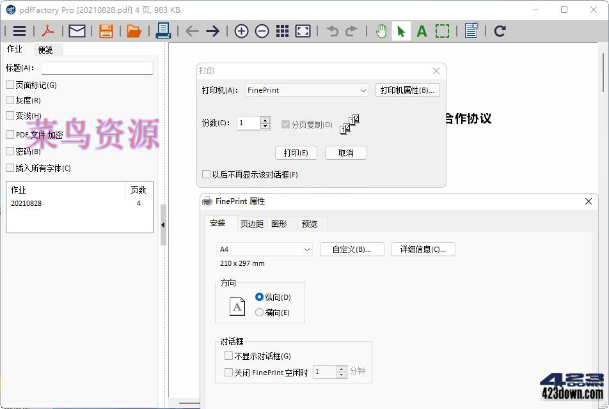Image resolution: width=609 pixels, height=409 pixels.
Task: Enable the 灰度(R) checkbox
Action: (x=10, y=100)
